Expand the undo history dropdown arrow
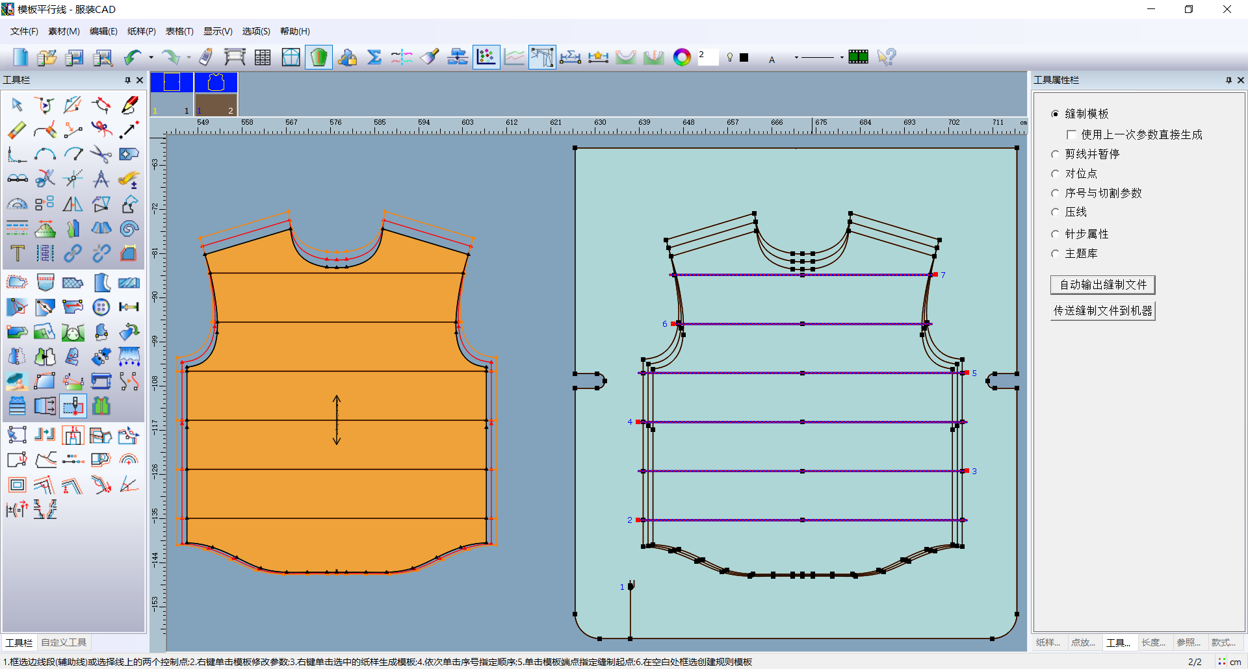Image resolution: width=1248 pixels, height=669 pixels. (151, 57)
